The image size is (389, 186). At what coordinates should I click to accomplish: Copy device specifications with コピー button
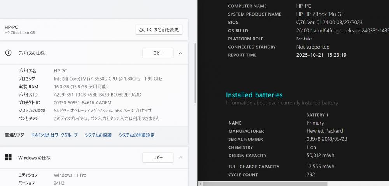[x=158, y=53]
